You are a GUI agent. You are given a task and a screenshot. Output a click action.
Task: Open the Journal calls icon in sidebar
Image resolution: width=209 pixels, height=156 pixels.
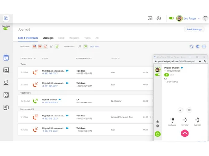pyautogui.click(x=6, y=58)
